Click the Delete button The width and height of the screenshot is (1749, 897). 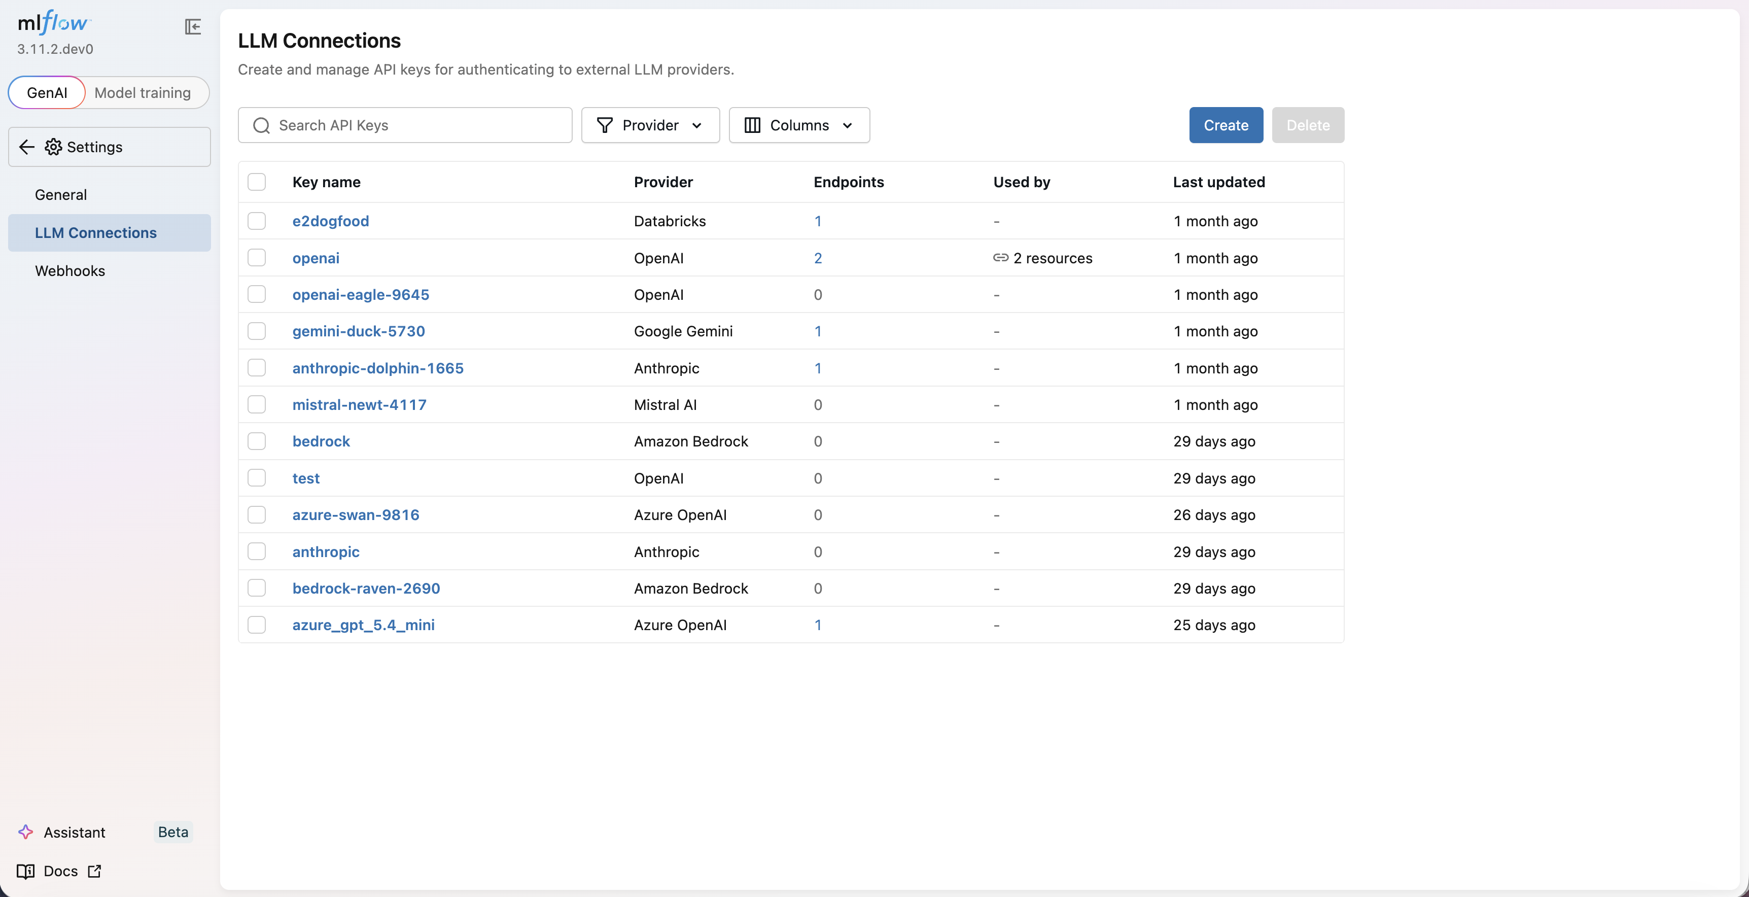tap(1308, 125)
